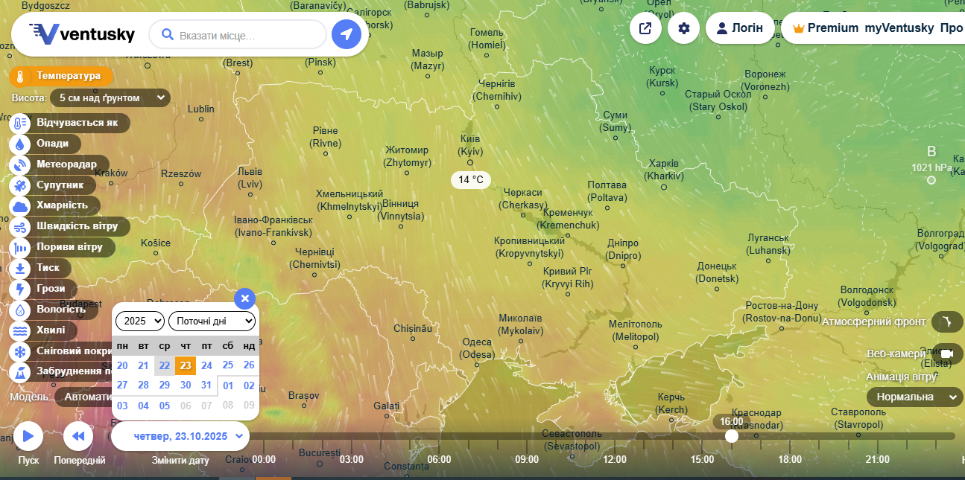
Task: Open the myVentusky menu item
Action: pos(899,28)
